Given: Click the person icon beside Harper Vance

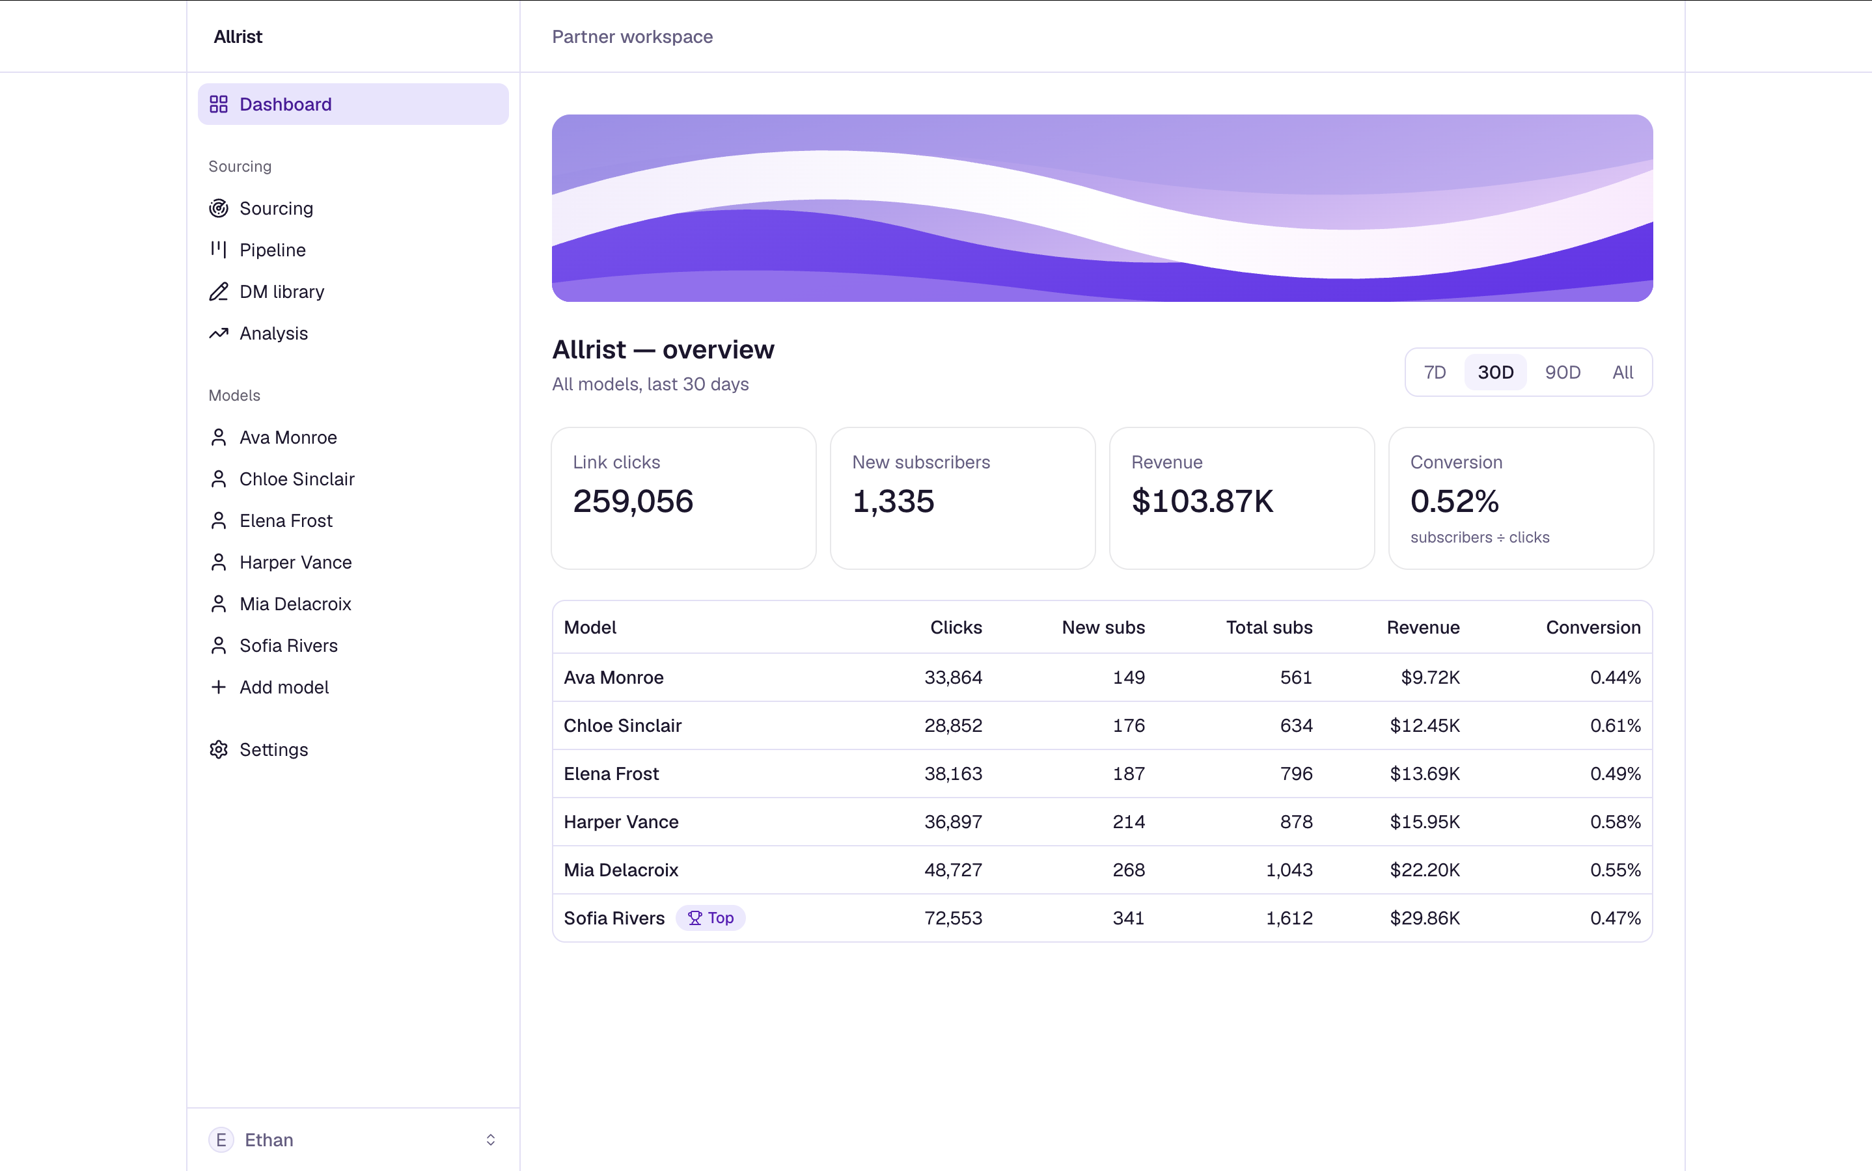Looking at the screenshot, I should pyautogui.click(x=219, y=562).
